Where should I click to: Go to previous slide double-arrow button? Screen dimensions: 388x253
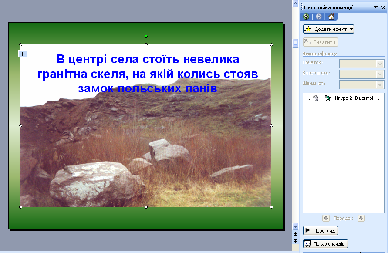tap(295, 234)
